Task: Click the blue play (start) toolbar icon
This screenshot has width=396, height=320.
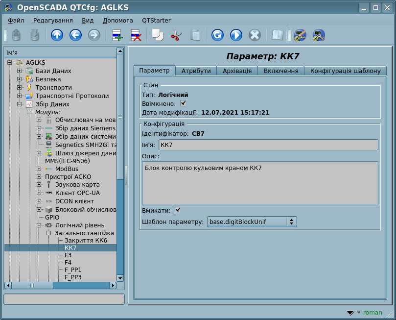Action: pyautogui.click(x=236, y=35)
